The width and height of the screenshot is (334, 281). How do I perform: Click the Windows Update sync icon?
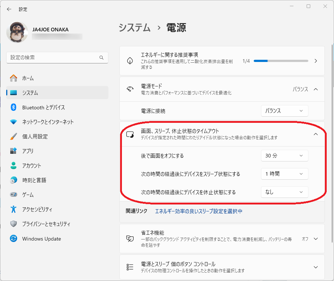coord(14,238)
